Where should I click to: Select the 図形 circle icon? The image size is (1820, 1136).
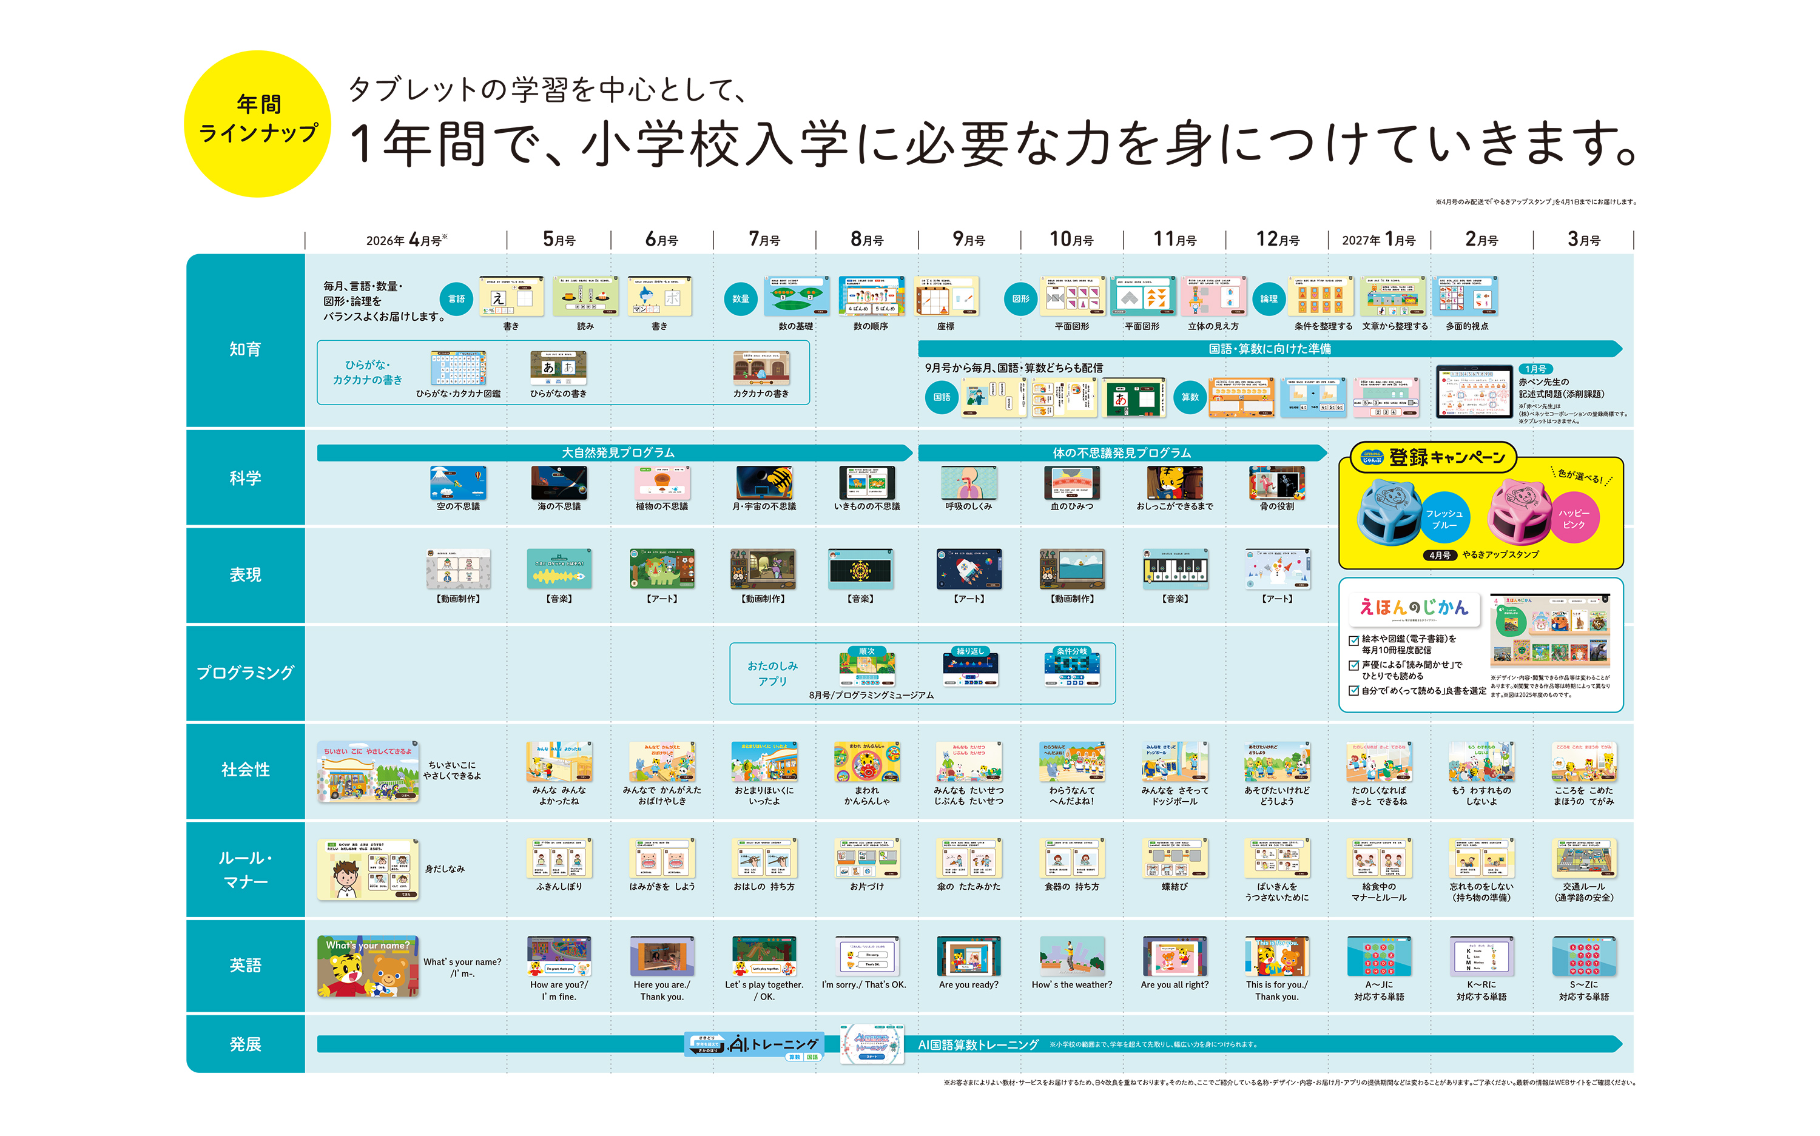pos(1020,299)
